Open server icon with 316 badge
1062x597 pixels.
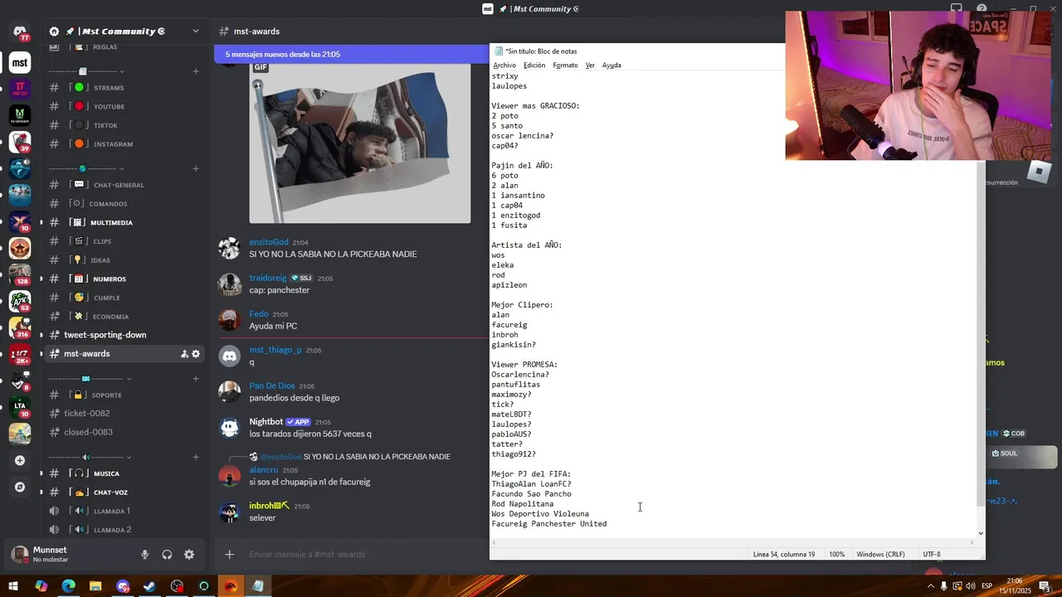pyautogui.click(x=20, y=328)
